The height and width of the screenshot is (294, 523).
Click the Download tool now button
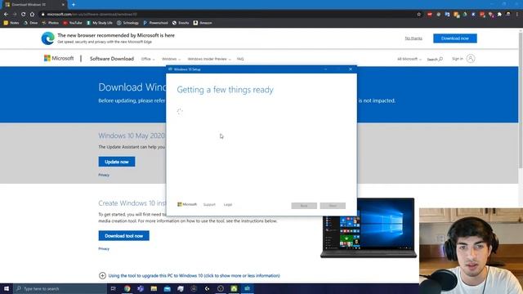123,236
